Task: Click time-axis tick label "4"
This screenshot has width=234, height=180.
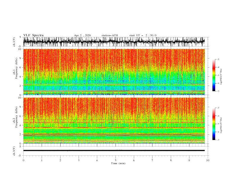Action: [x=97, y=160]
